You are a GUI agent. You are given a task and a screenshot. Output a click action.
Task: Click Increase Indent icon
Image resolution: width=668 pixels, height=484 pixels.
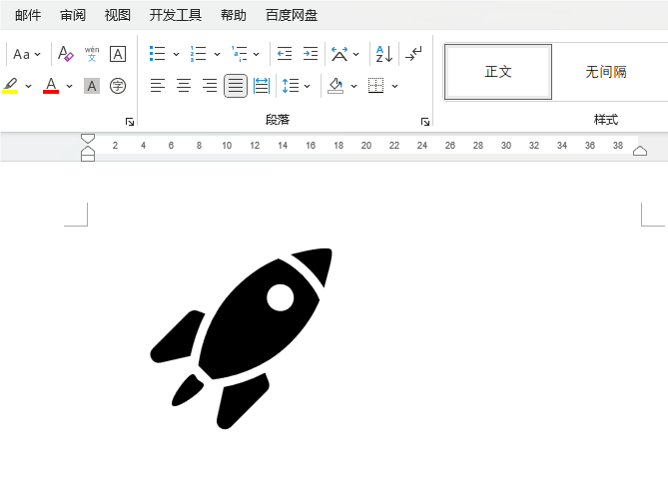coord(311,54)
